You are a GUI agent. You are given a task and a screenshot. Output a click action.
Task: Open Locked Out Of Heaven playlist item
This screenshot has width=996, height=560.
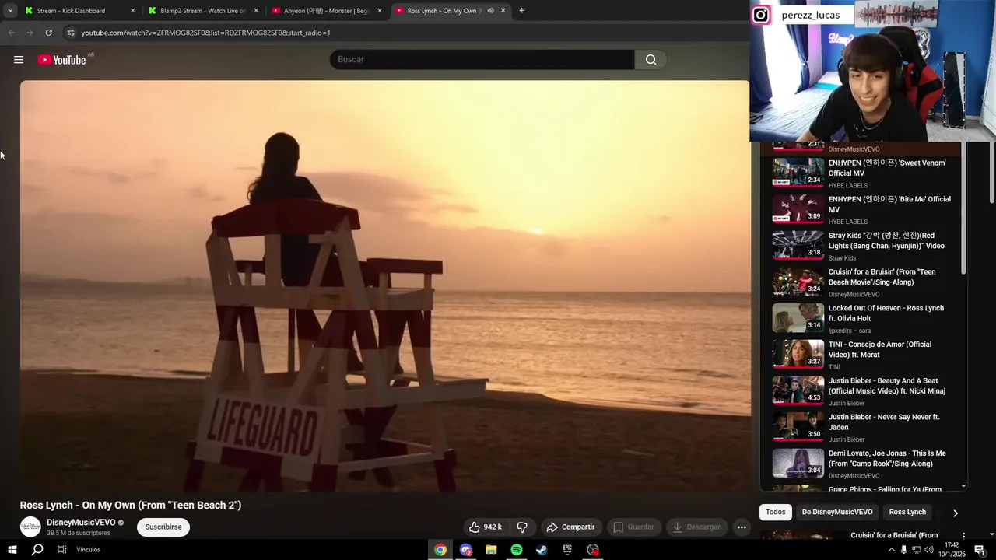[x=862, y=318]
